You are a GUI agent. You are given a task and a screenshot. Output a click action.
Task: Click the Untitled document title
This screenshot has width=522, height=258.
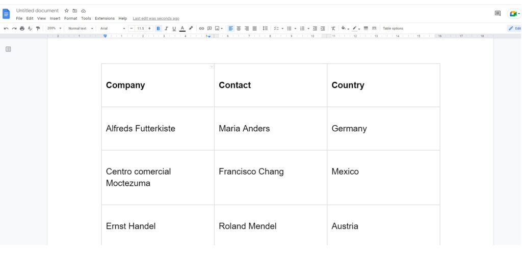37,11
